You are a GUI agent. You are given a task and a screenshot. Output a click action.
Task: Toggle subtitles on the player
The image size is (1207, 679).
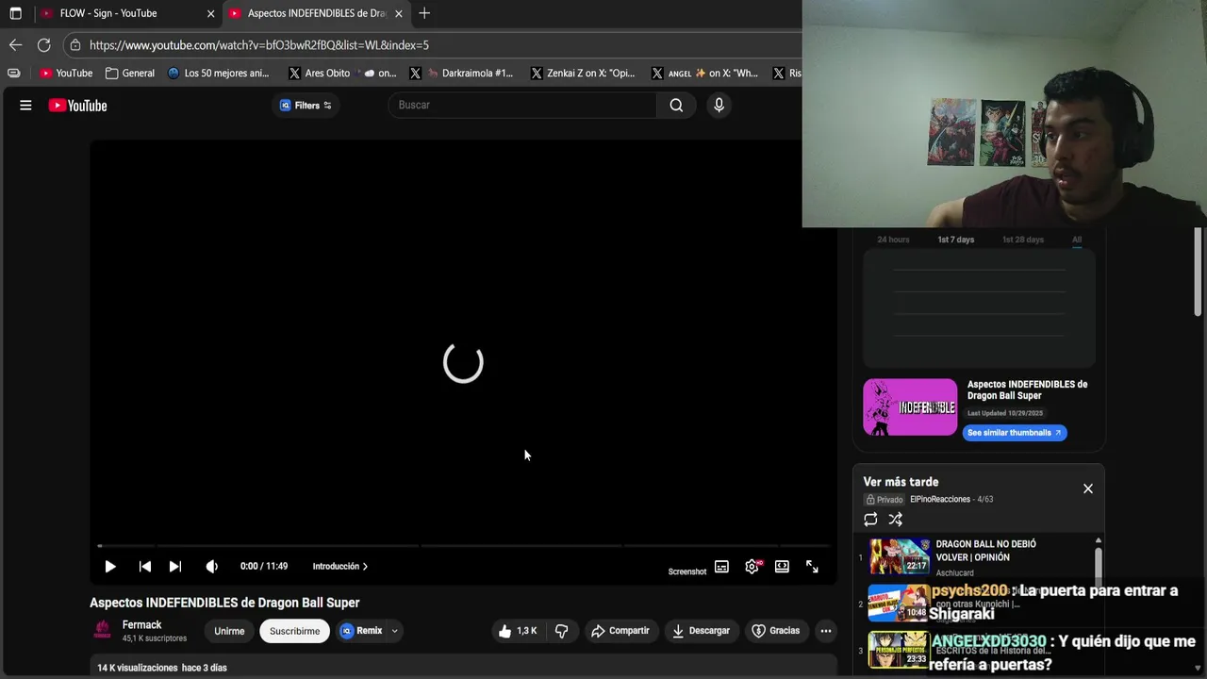tap(721, 567)
